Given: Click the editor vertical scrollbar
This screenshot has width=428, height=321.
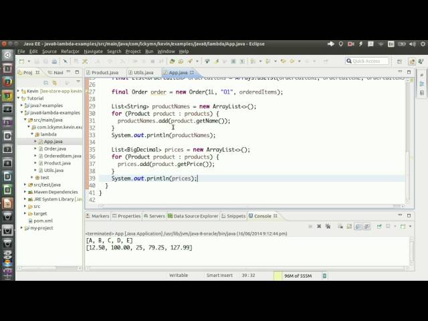Looking at the screenshot, I should click(408, 140).
